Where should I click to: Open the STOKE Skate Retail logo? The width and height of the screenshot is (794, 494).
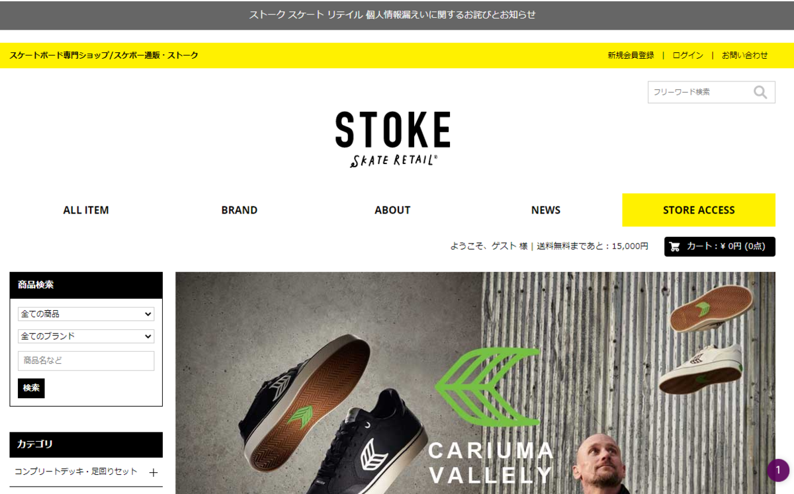point(392,139)
